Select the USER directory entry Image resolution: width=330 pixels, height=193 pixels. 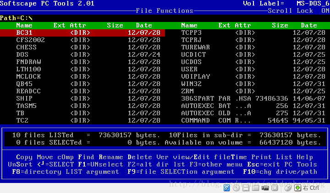[x=253, y=70]
